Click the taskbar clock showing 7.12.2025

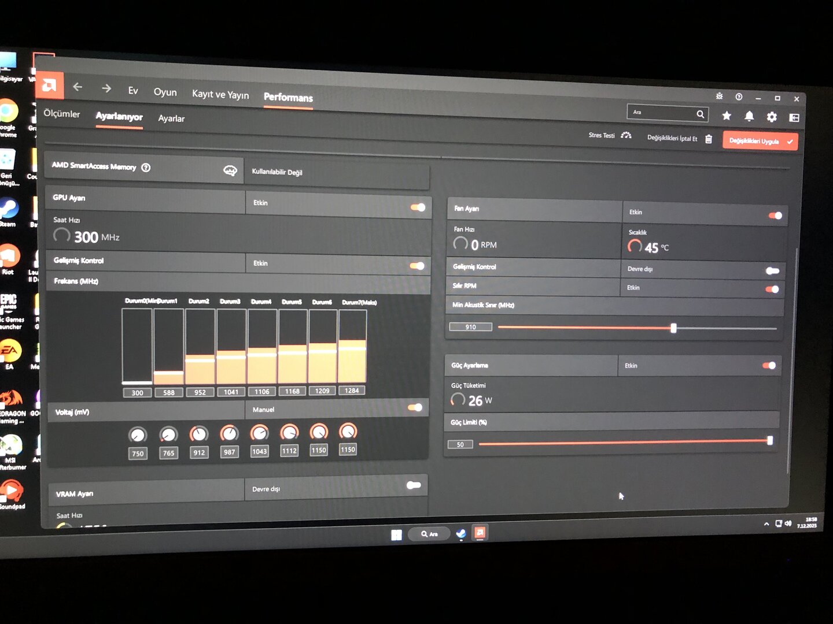tap(807, 522)
